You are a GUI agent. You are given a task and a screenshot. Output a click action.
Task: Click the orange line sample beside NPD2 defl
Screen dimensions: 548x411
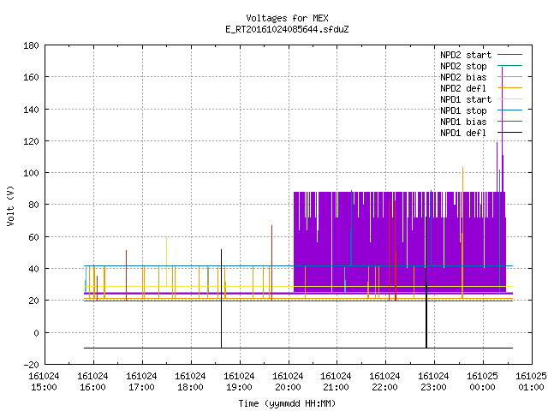coord(509,88)
